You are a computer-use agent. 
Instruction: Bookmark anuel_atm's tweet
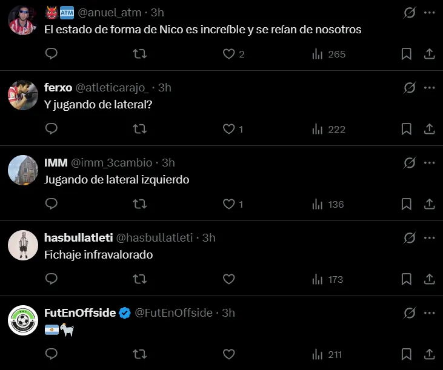point(407,54)
